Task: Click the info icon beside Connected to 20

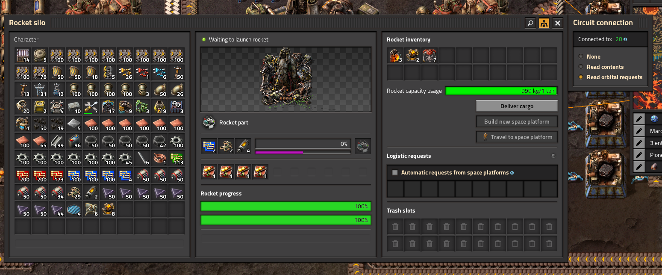Action: point(625,39)
